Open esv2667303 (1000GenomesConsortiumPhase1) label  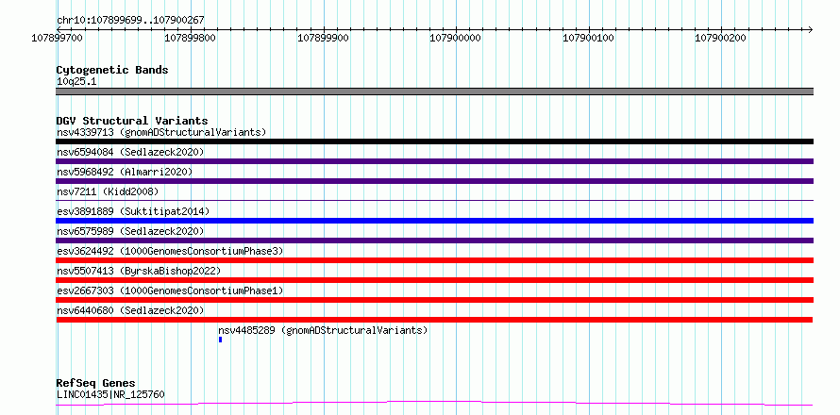(170, 290)
